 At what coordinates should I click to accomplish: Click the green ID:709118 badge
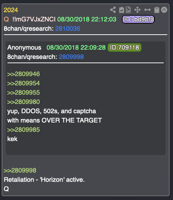point(124,47)
